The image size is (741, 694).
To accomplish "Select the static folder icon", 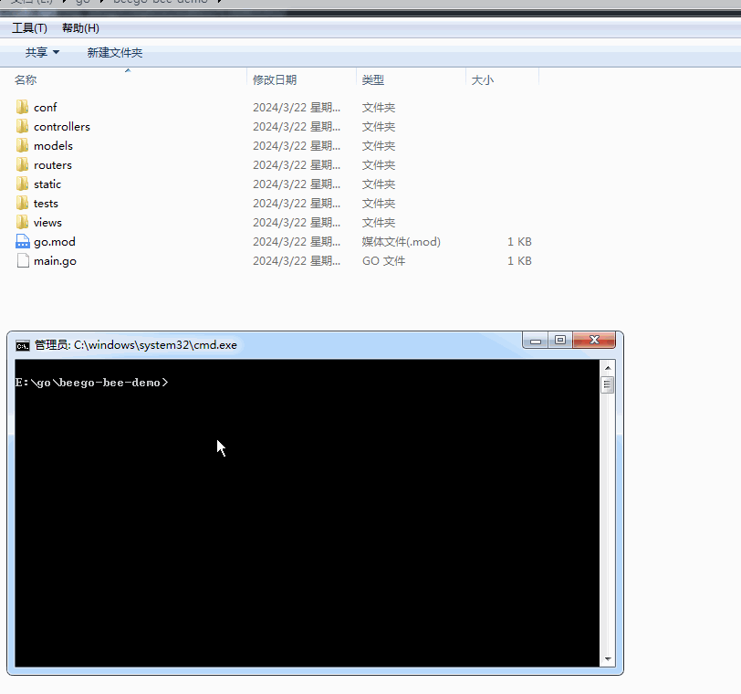I will (22, 184).
